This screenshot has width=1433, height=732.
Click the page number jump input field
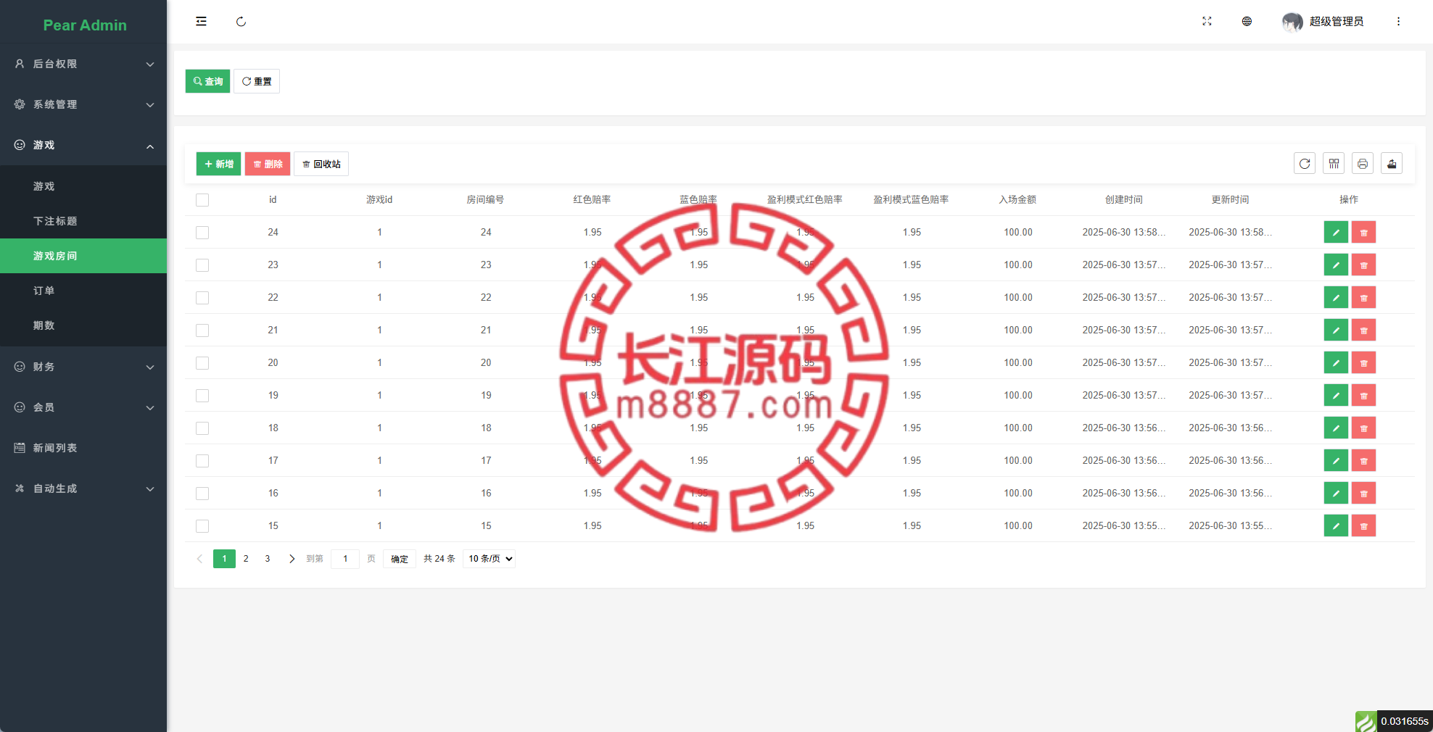345,559
